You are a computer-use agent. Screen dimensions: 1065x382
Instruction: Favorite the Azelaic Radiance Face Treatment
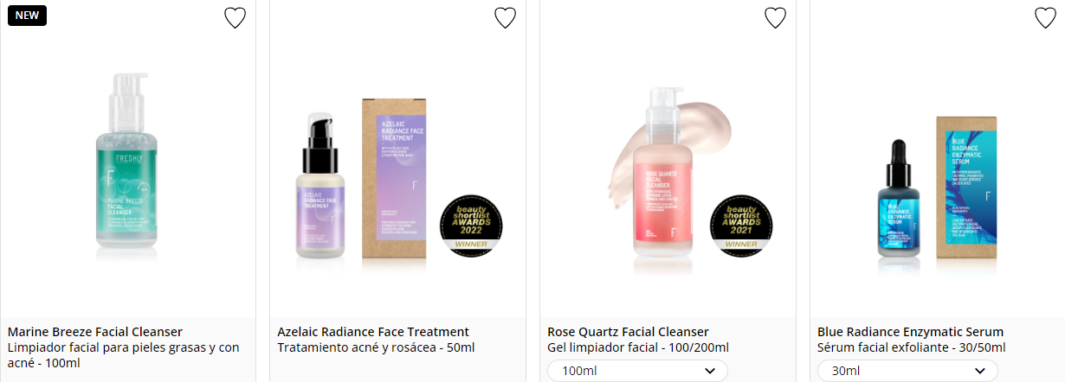pos(505,17)
